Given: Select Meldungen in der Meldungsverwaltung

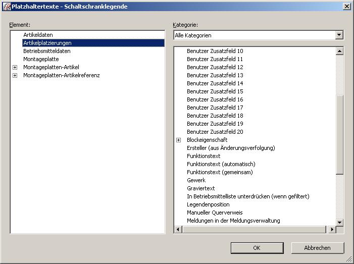Looking at the screenshot, I should [x=233, y=221].
